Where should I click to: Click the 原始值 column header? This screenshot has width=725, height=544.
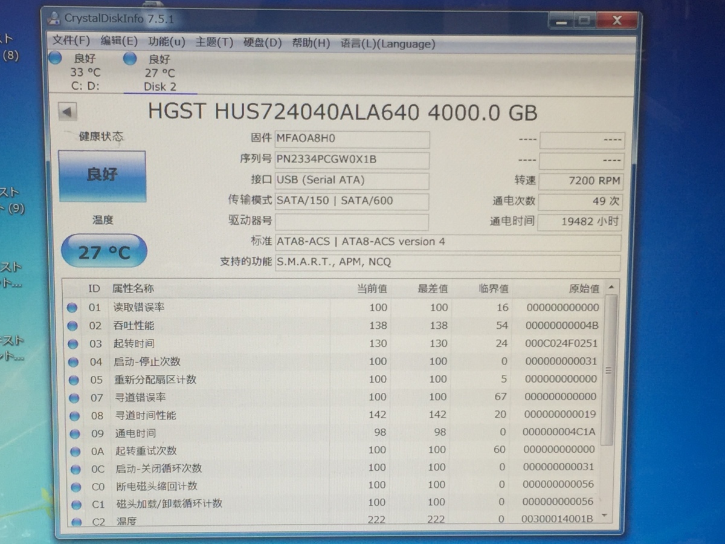[584, 289]
